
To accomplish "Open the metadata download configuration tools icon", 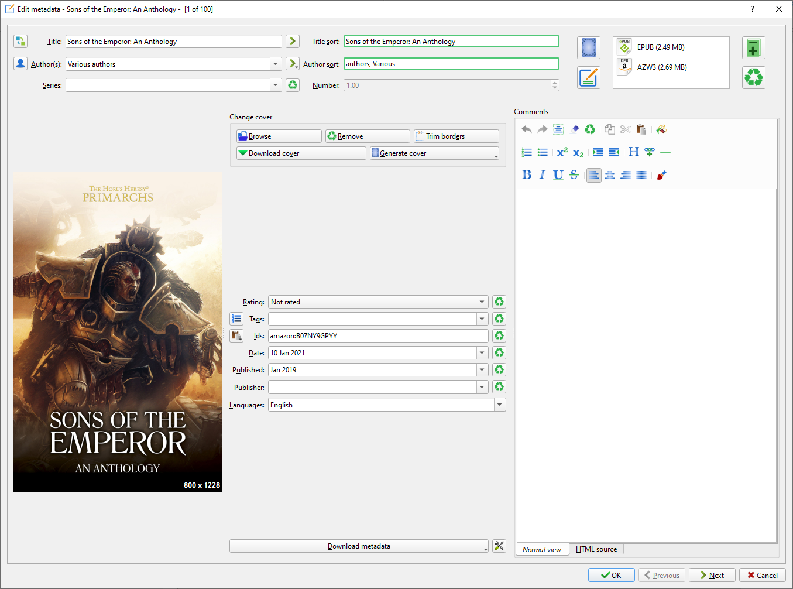I will pyautogui.click(x=499, y=546).
